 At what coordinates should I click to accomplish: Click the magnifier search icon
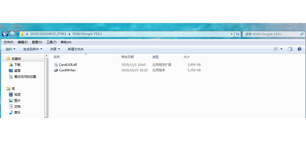tap(302, 34)
